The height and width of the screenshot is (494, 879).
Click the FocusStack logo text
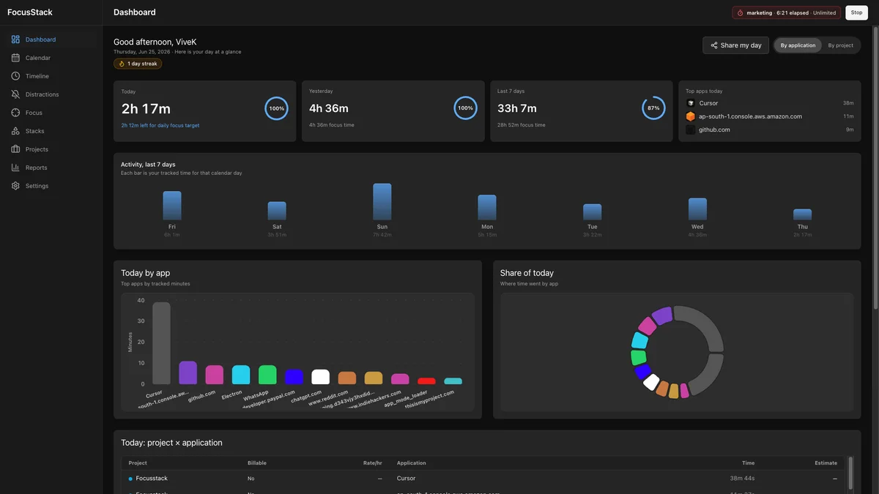pos(30,12)
